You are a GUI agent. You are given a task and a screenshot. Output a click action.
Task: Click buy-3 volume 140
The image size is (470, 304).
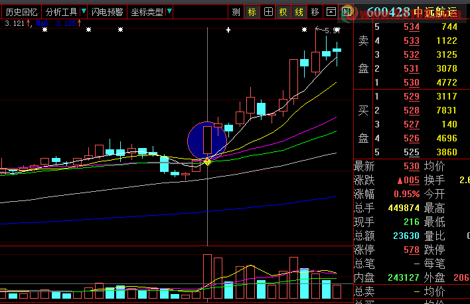coord(449,124)
